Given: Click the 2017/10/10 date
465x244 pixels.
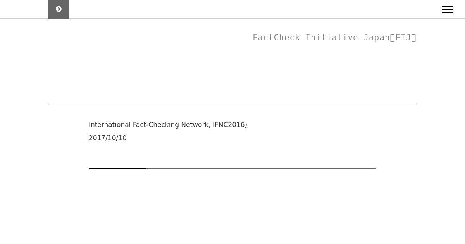Looking at the screenshot, I should 108,138.
